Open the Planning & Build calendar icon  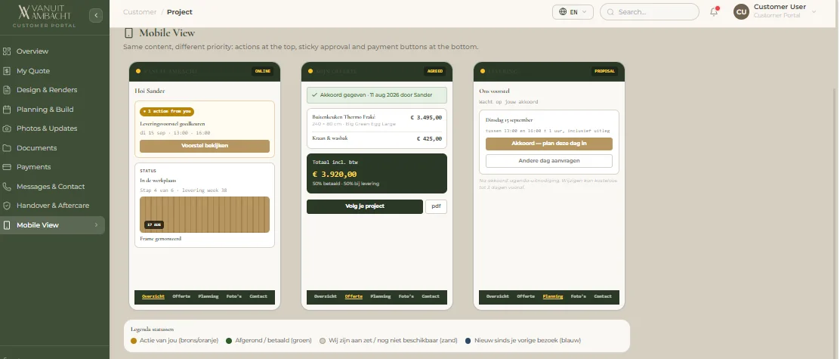[7, 110]
